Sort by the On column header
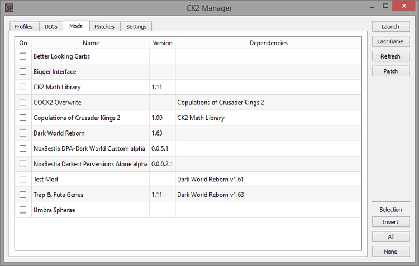 click(23, 43)
